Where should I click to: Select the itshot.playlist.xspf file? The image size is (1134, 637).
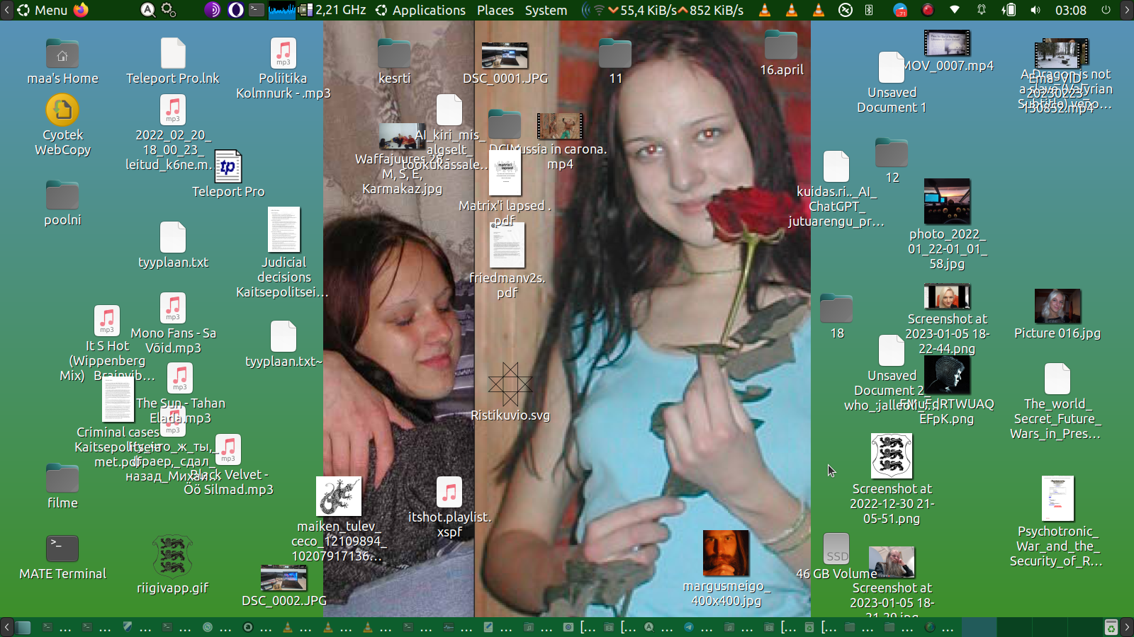[x=449, y=508]
